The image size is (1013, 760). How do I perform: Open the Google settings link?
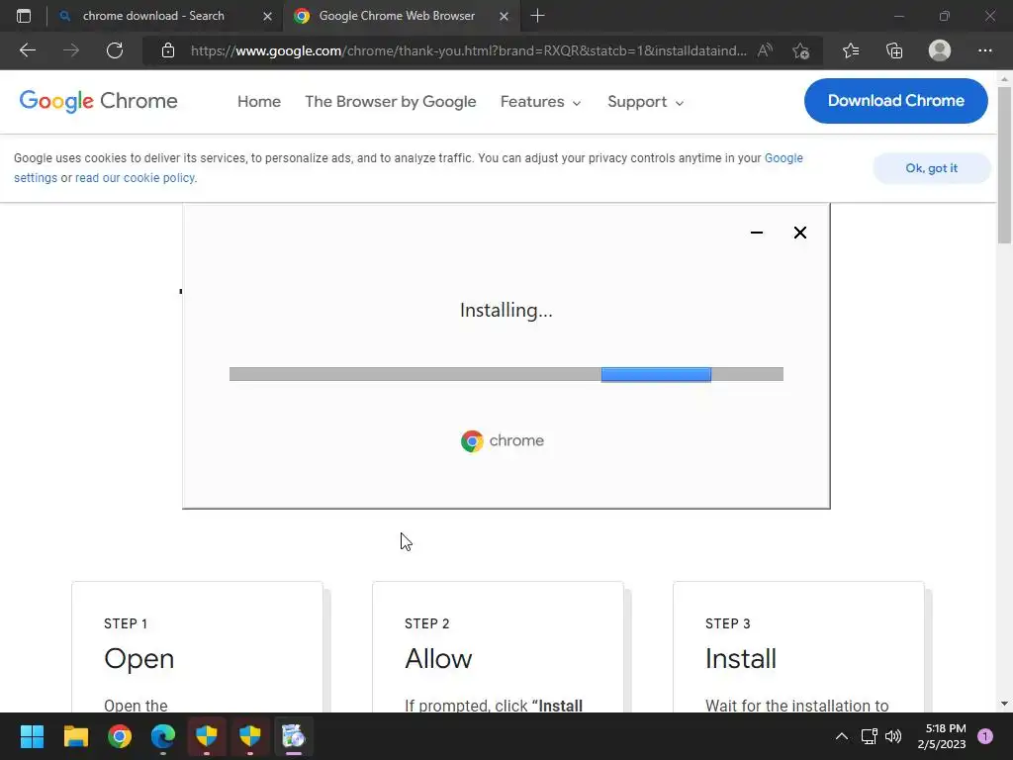[x=783, y=157]
